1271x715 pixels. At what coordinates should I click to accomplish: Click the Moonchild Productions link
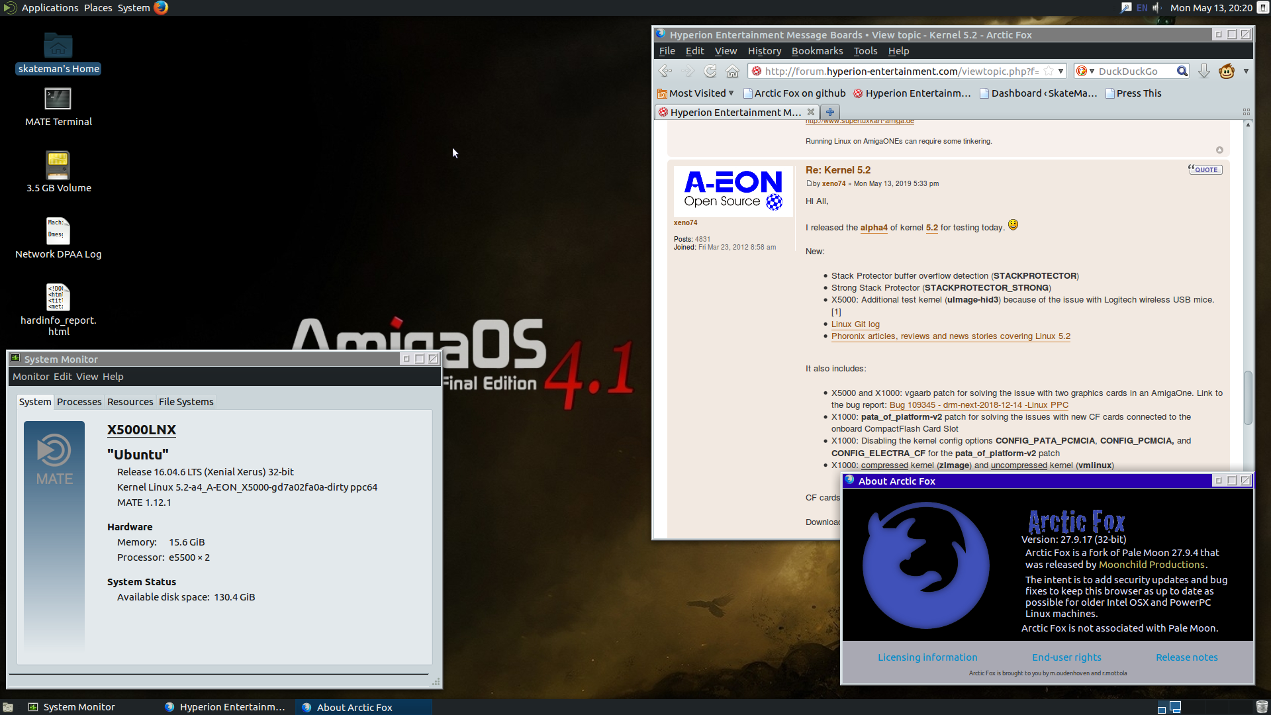(1151, 565)
